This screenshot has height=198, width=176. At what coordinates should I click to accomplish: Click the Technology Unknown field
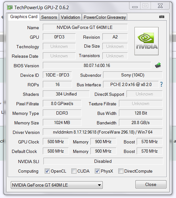(59, 46)
